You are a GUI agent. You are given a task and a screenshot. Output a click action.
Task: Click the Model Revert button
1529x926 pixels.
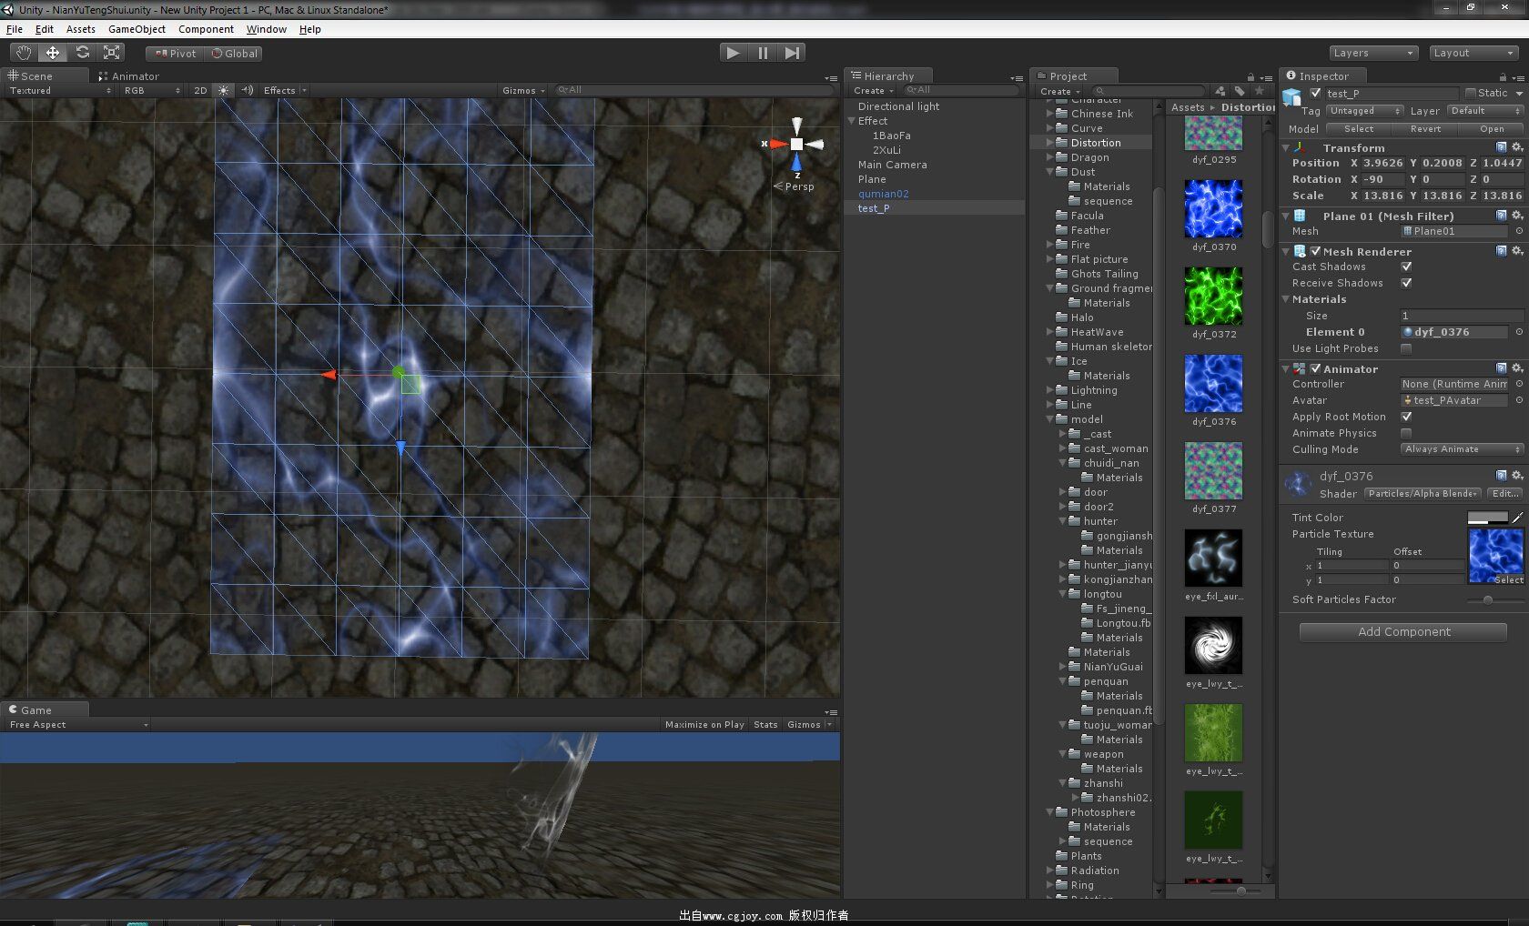pos(1425,129)
